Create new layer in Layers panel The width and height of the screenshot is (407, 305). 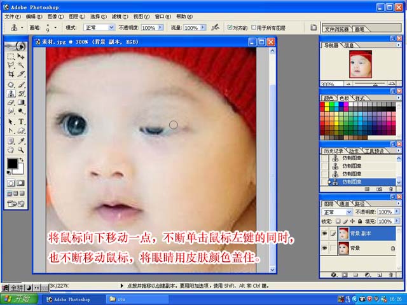(379, 274)
